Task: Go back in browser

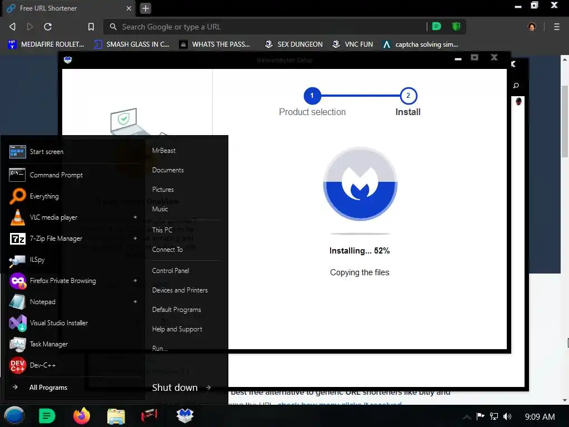Action: tap(12, 27)
